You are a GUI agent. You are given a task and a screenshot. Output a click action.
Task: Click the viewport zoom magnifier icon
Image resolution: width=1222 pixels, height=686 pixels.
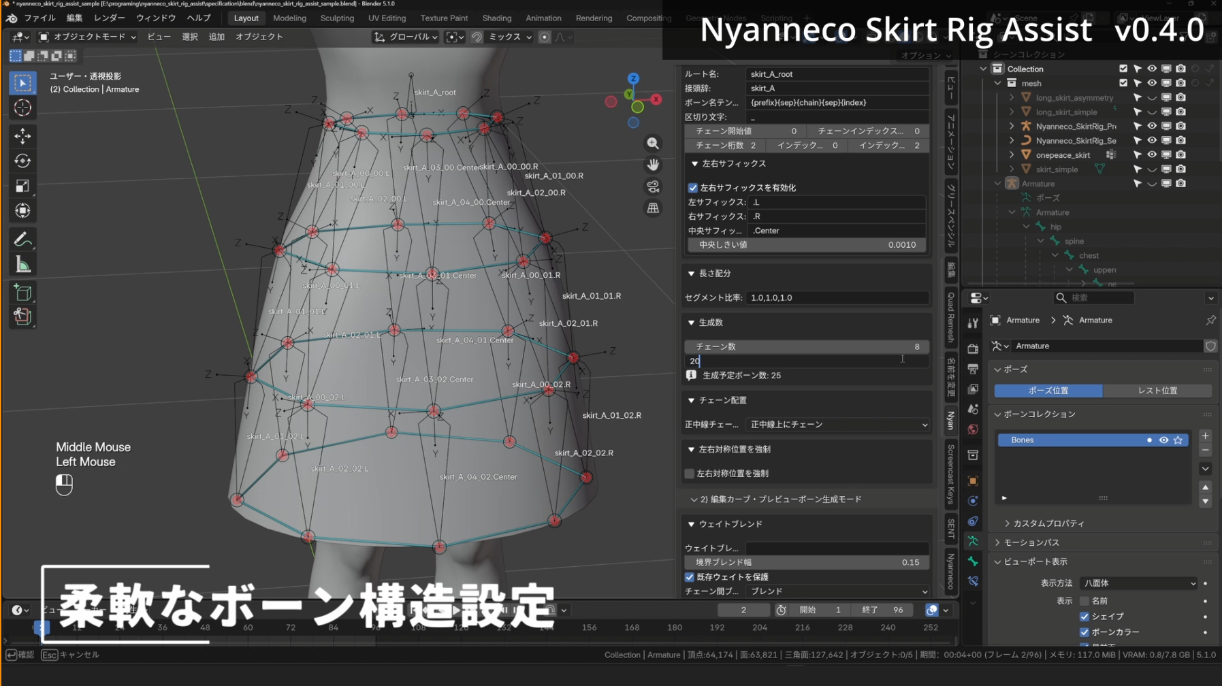tap(653, 144)
